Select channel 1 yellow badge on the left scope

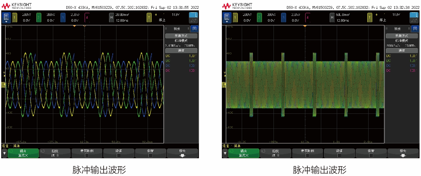click(x=15, y=18)
